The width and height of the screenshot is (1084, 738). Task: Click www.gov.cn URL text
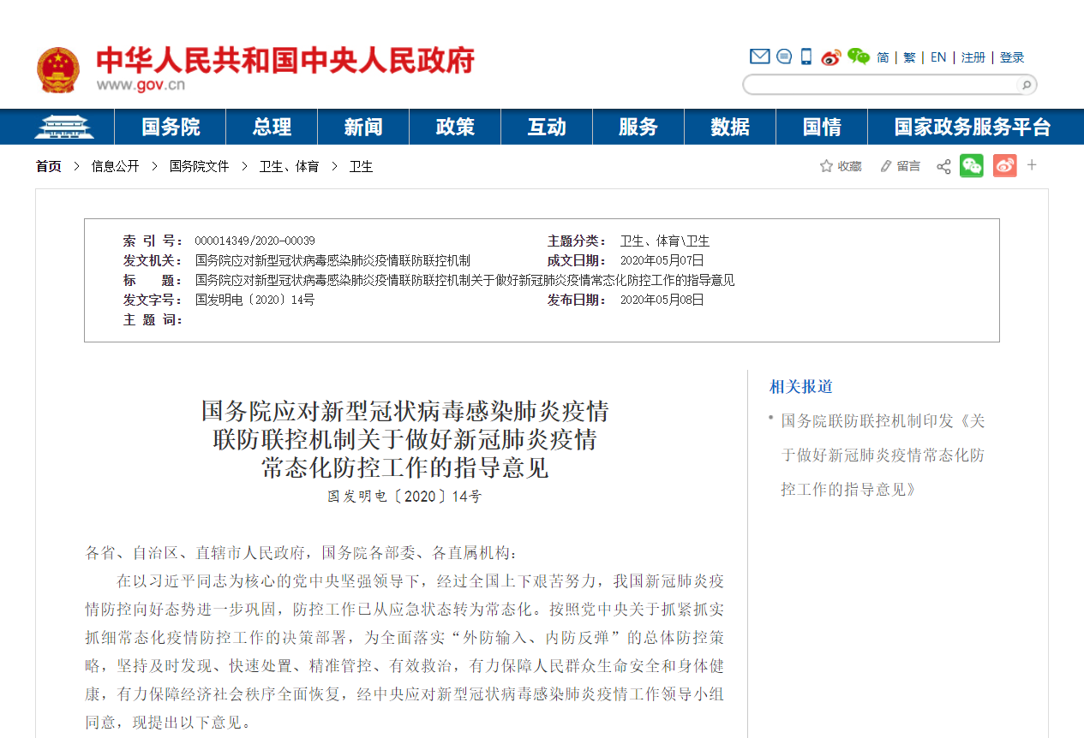point(141,85)
